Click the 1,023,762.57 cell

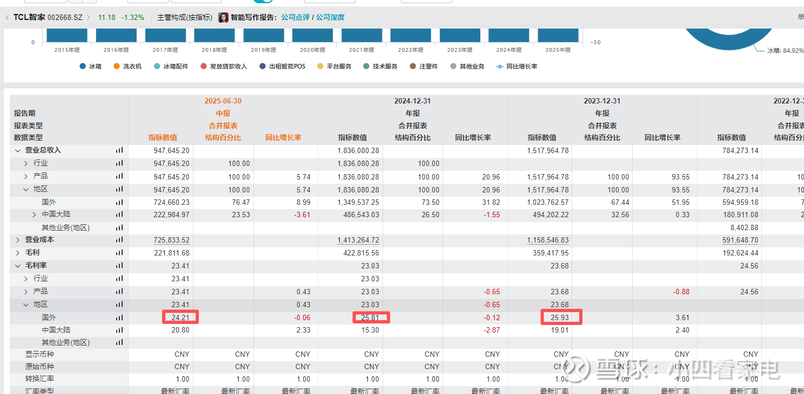click(x=548, y=202)
